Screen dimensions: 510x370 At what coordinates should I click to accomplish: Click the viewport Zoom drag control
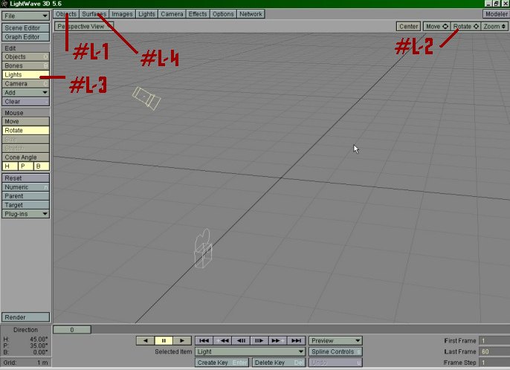click(494, 26)
